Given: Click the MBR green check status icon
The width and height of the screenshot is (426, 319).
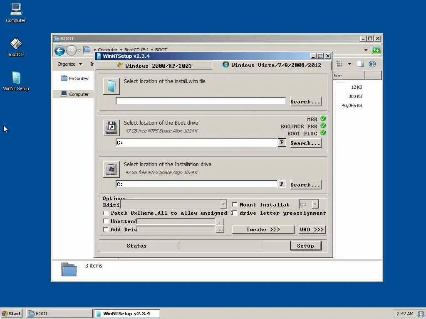Looking at the screenshot, I should (323, 119).
